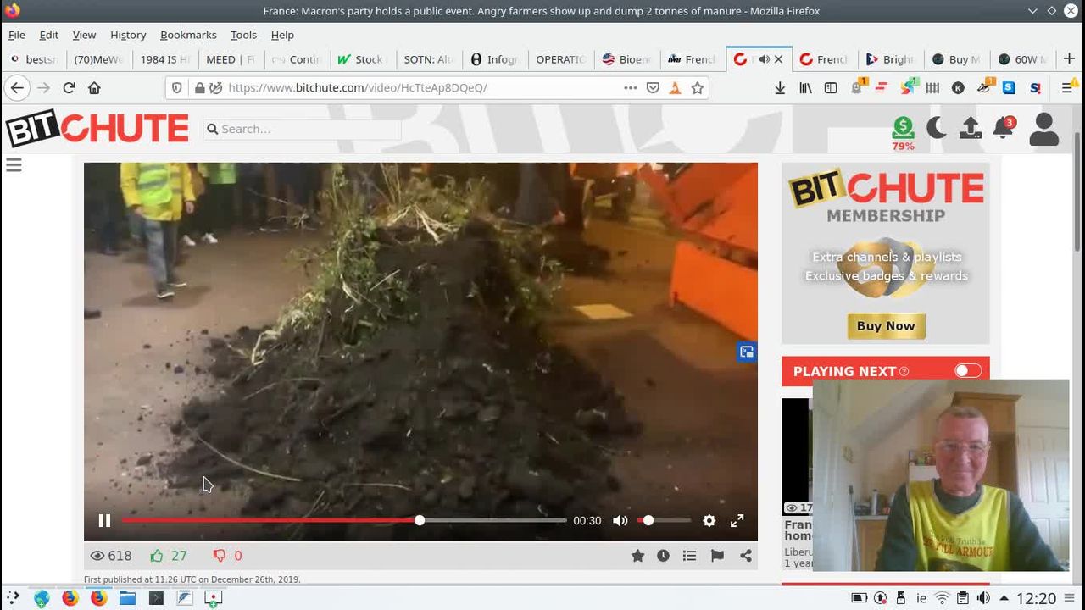Open the BitChute user account menu
Viewport: 1085px width, 610px height.
[x=1043, y=129]
